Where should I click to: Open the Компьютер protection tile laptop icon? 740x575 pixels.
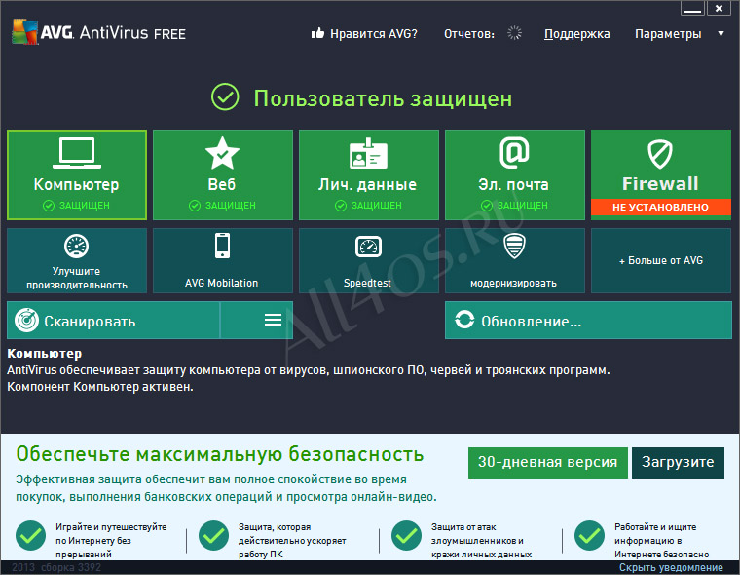77,153
